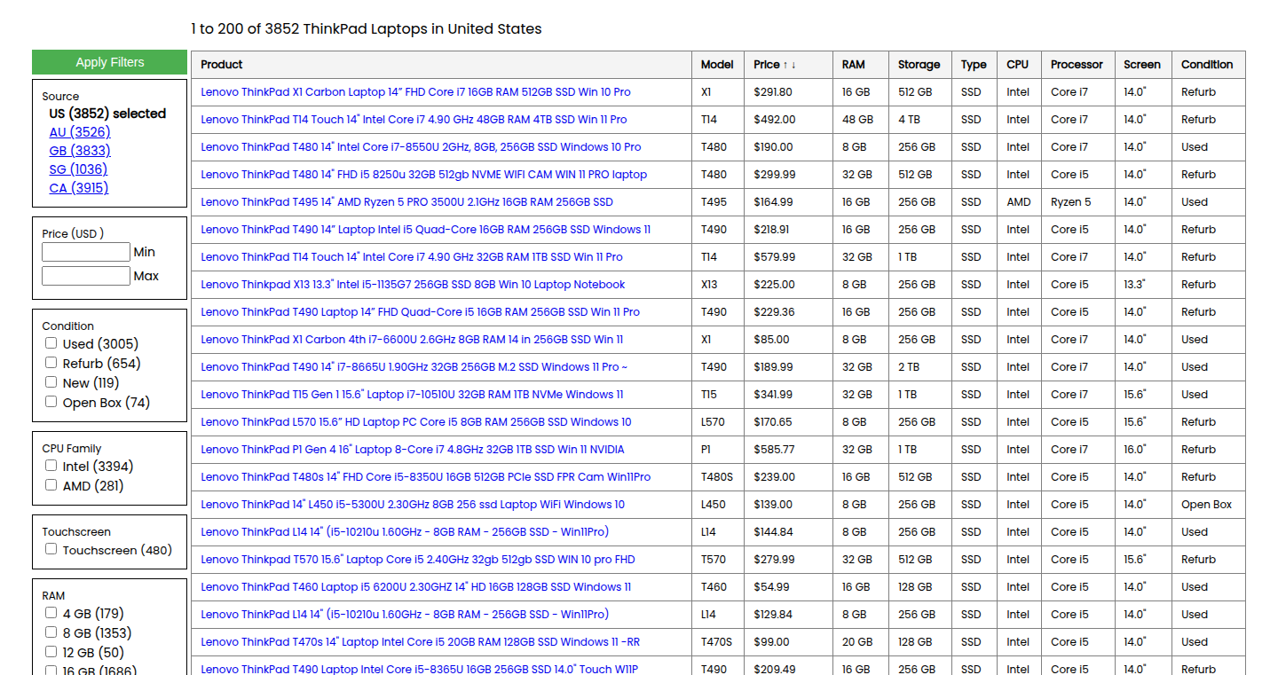This screenshot has height=675, width=1278.
Task: Open ThinkPad T490 i5 Quad-Core Windows 11 listing
Action: pyautogui.click(x=426, y=230)
